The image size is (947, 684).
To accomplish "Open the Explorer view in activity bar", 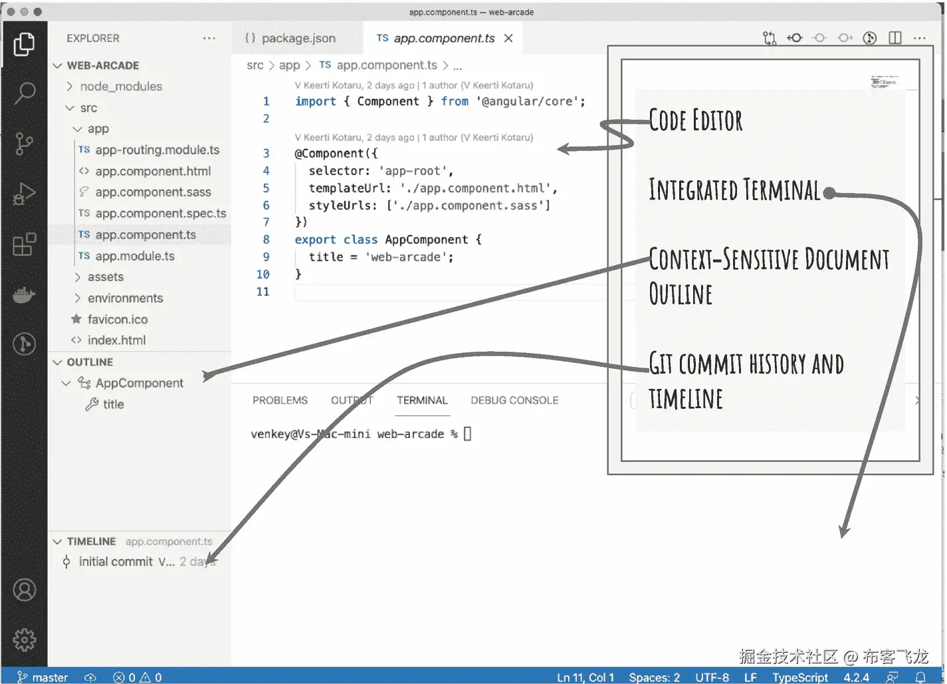I will [x=24, y=44].
